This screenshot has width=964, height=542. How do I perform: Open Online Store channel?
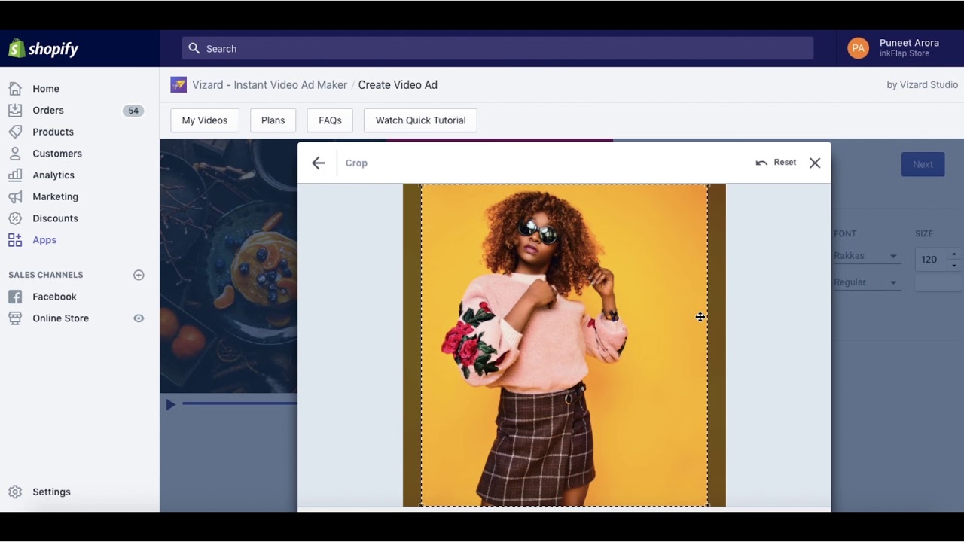tap(60, 318)
